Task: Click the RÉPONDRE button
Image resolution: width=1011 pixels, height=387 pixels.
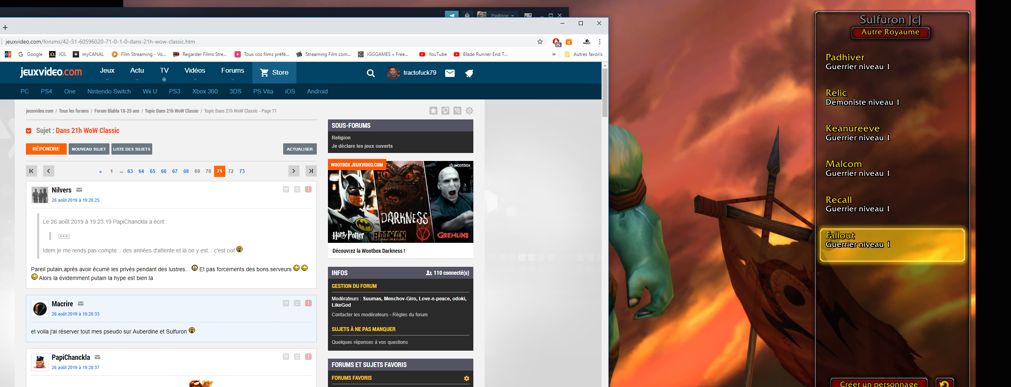Action: 46,149
